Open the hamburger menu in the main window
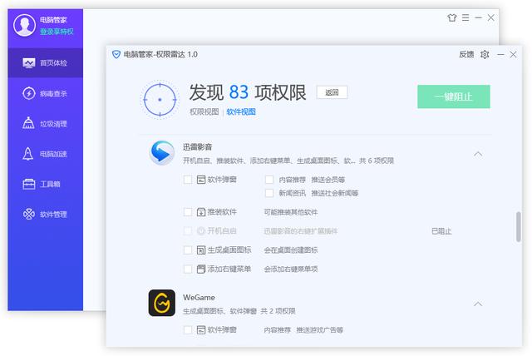532x356 pixels. click(x=465, y=17)
